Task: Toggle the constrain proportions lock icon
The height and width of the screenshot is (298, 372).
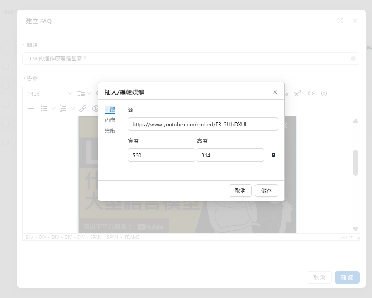Action: [273, 155]
